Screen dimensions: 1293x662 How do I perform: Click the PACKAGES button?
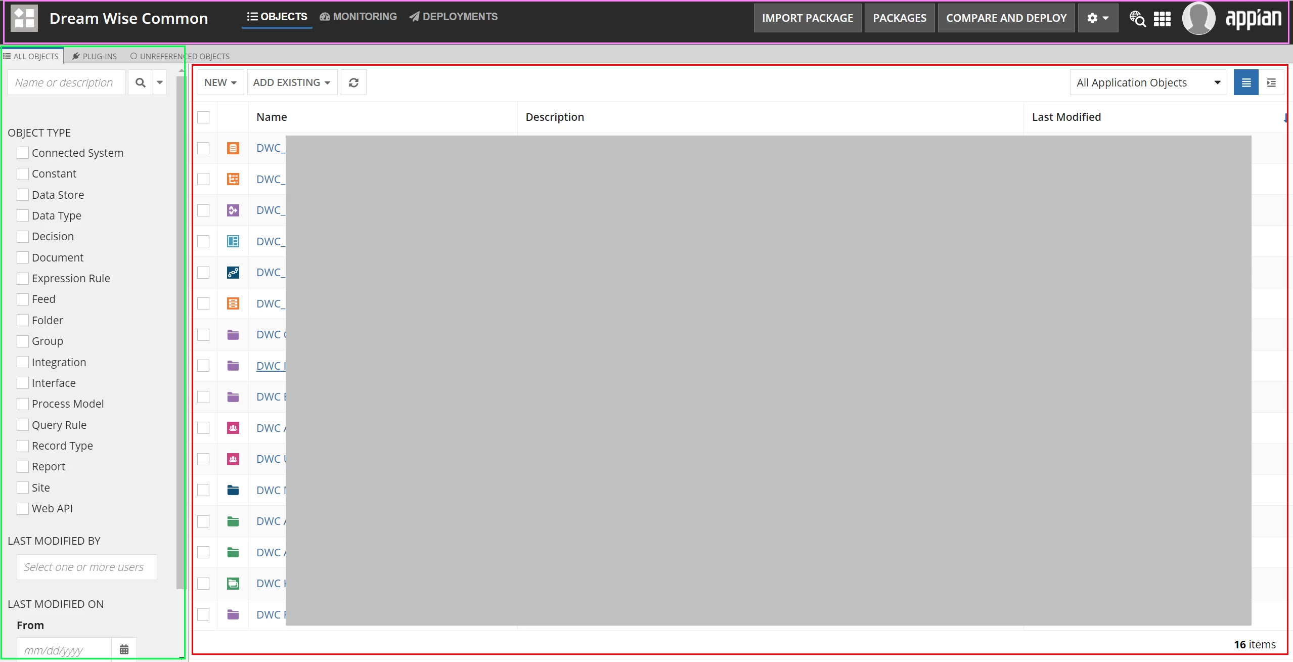tap(900, 18)
